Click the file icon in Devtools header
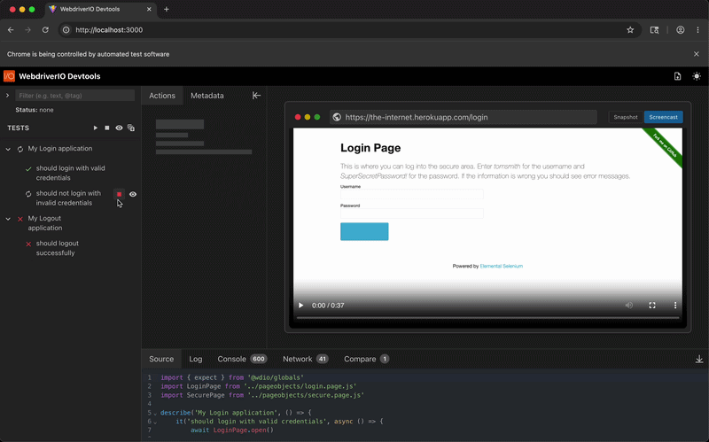The image size is (709, 442). coord(677,76)
